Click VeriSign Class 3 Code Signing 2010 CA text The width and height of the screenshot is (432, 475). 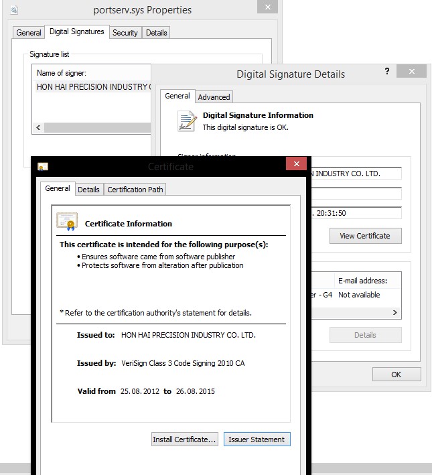[183, 363]
